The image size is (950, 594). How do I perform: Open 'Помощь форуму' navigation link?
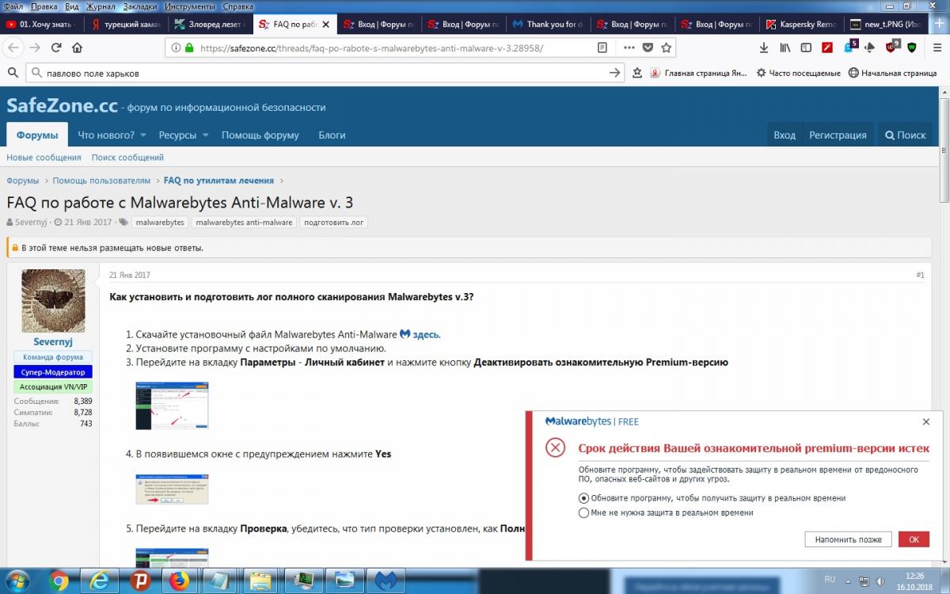[x=260, y=135]
